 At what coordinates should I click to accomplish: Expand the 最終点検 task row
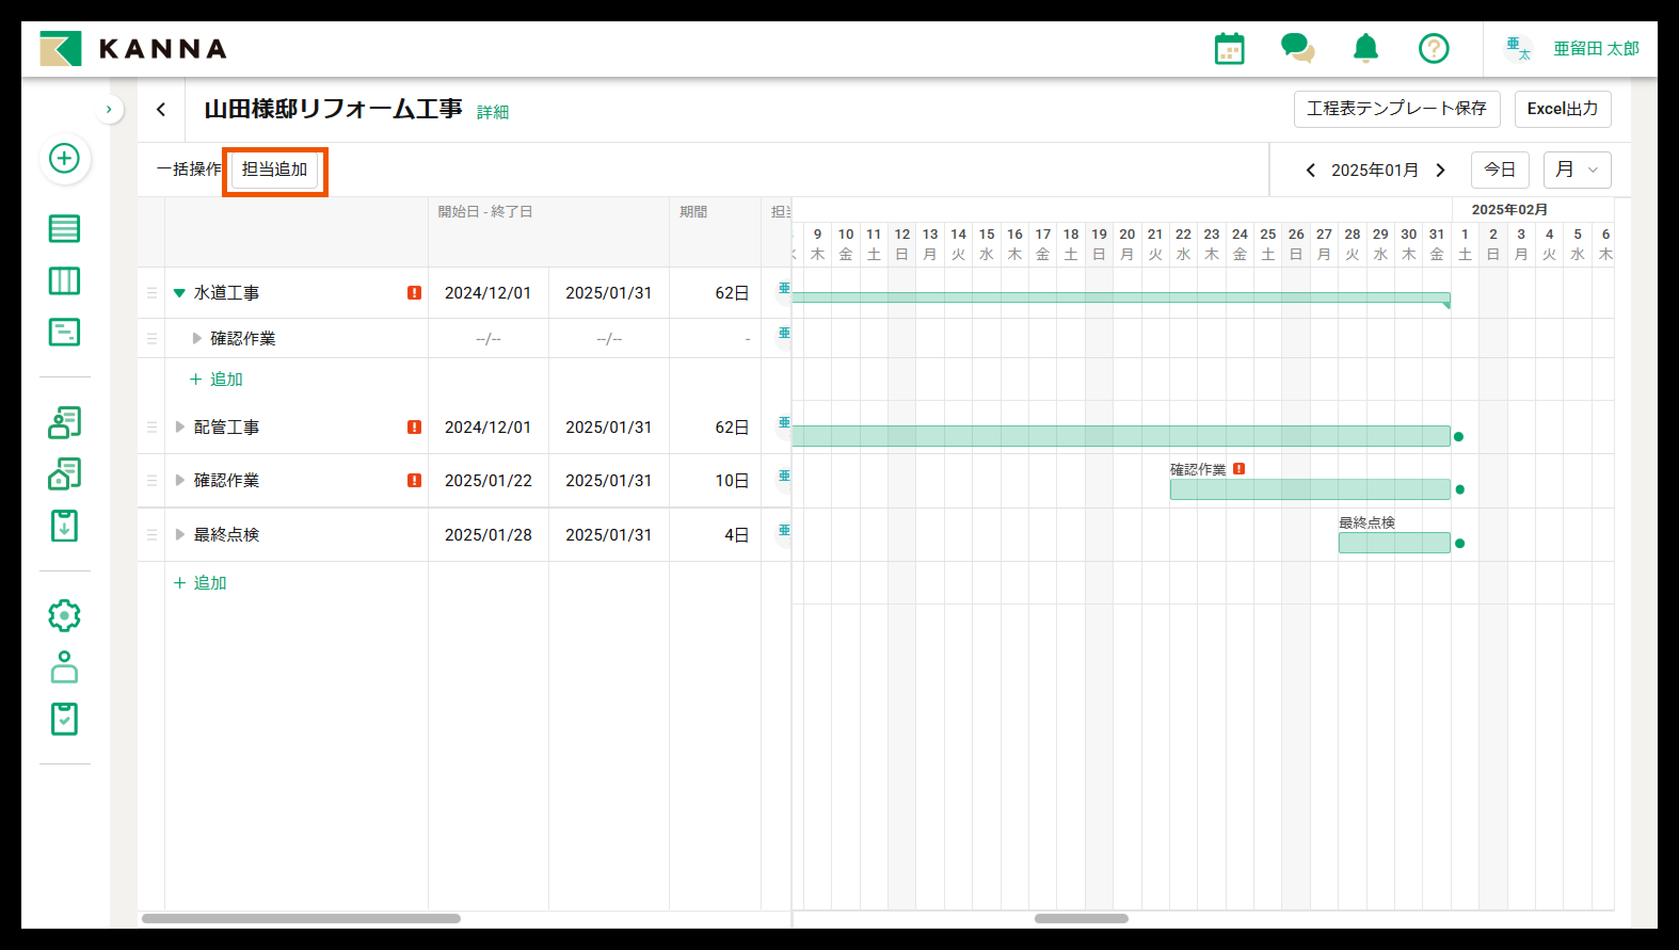[180, 535]
